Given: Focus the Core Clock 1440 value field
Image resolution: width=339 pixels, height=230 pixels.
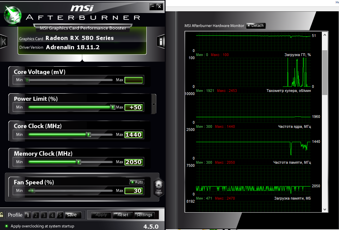Looking at the screenshot, I should pyautogui.click(x=134, y=135).
